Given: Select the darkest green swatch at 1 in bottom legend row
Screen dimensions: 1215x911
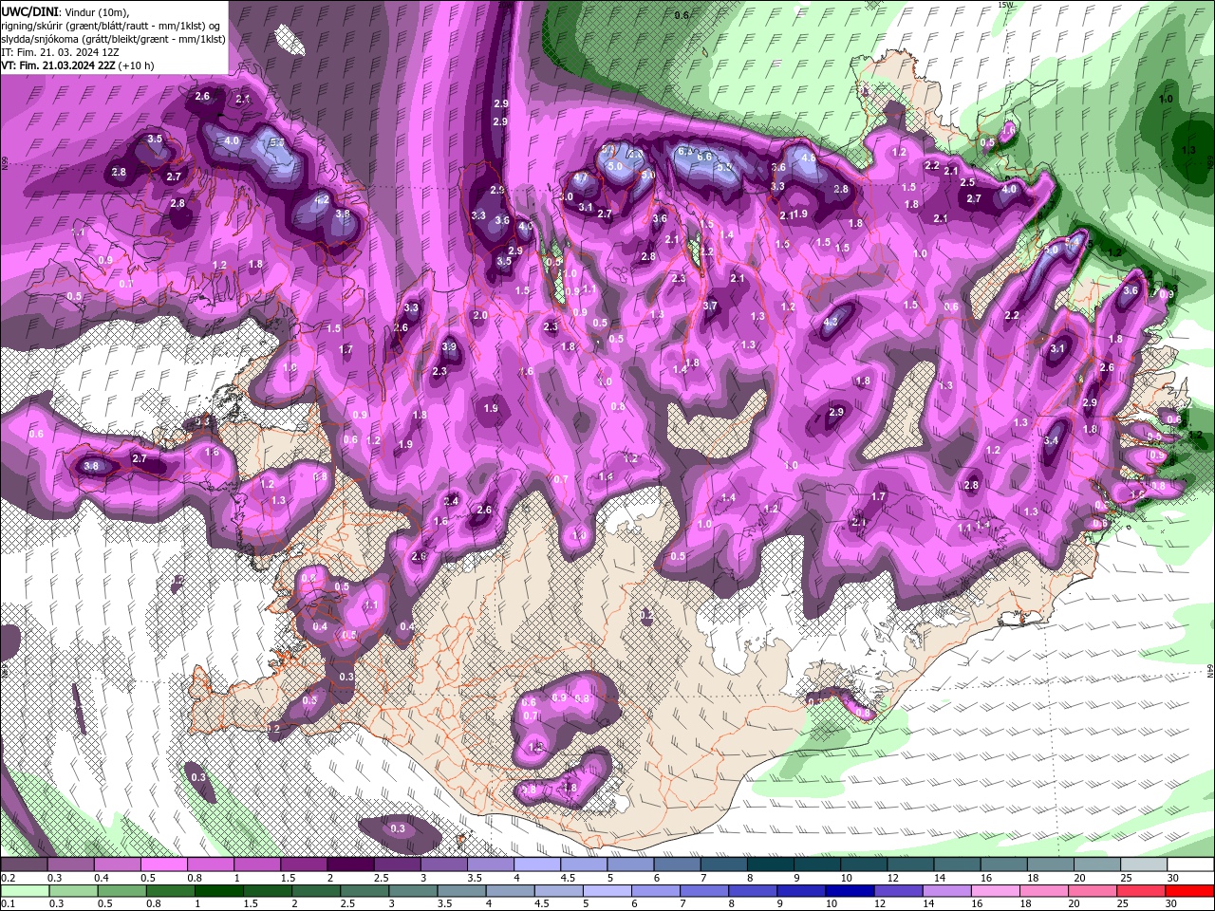Looking at the screenshot, I should [218, 891].
